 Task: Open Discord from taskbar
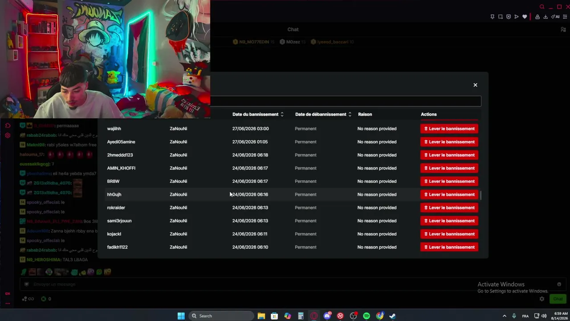[x=327, y=316]
